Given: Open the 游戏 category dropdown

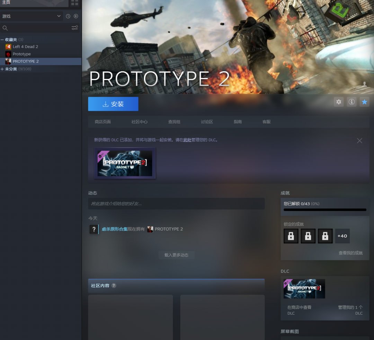Looking at the screenshot, I should [x=31, y=16].
